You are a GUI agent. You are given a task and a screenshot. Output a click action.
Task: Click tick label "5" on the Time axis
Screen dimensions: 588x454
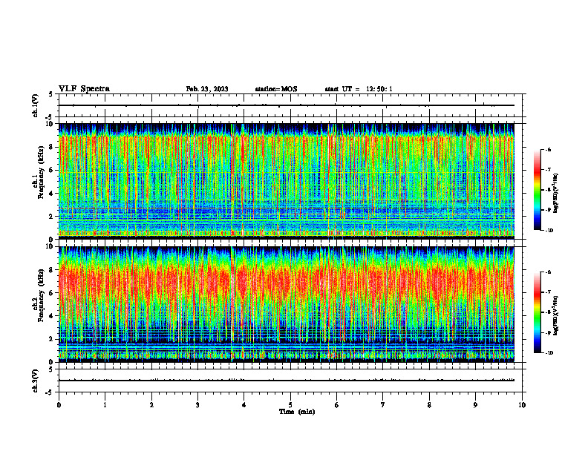pos(290,405)
